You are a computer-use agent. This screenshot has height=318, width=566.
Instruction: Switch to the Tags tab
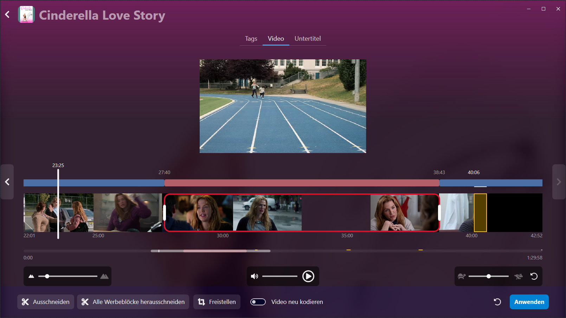[x=251, y=39]
